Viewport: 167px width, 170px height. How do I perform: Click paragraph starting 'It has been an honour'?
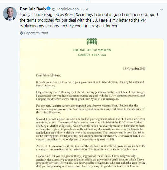[x=90, y=84]
